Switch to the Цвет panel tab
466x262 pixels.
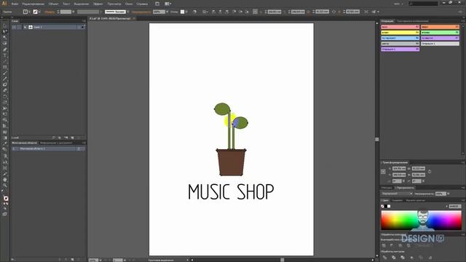click(x=385, y=201)
